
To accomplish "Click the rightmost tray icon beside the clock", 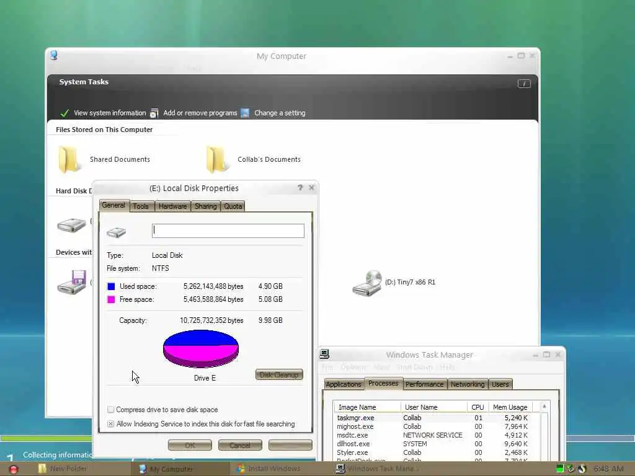I will click(x=582, y=469).
